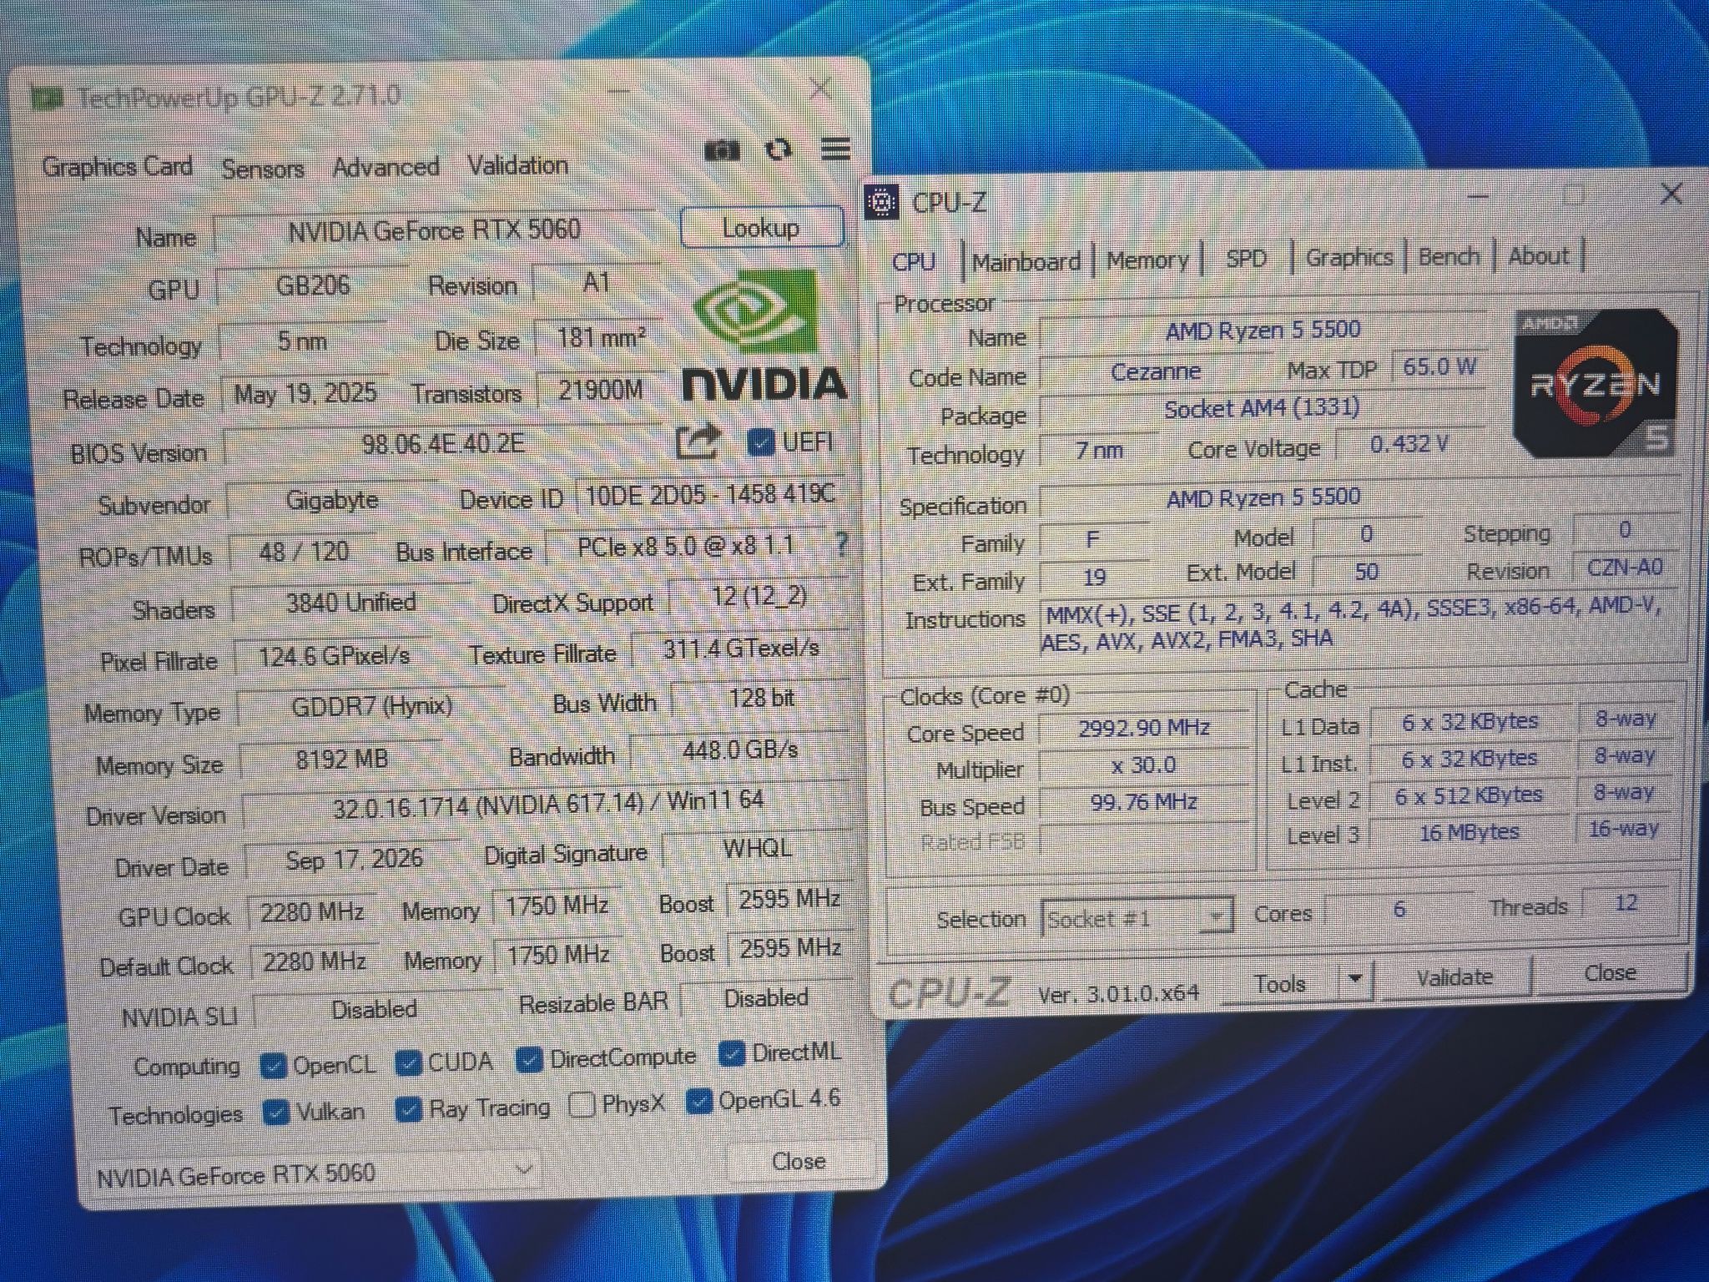Toggle the Vulkan checkbox
Screen dimensions: 1709x1282
click(x=275, y=1112)
